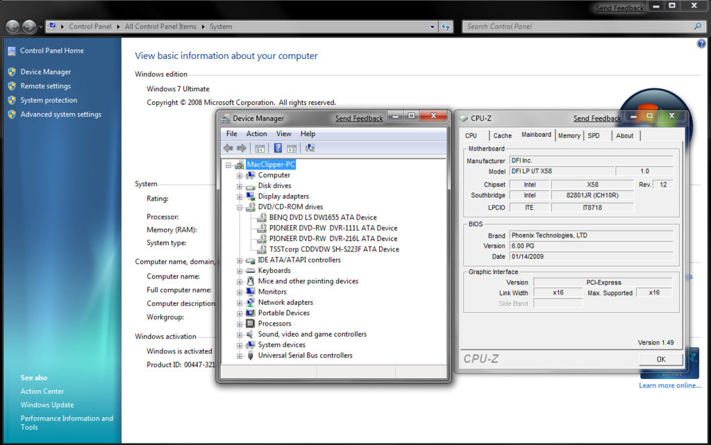Click the Scan for hardware changes icon
Image resolution: width=711 pixels, height=445 pixels.
pos(310,148)
